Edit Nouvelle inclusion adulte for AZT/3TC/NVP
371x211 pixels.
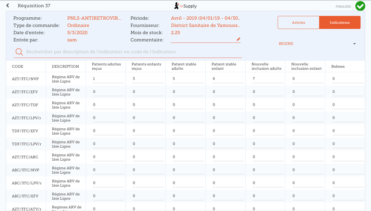click(268, 79)
